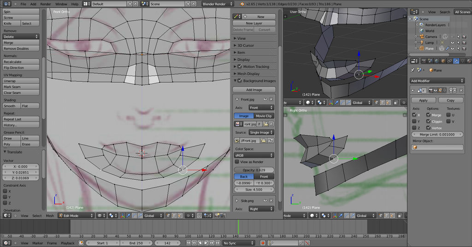Open the Edit Mode dropdown
This screenshot has width=472, height=247.
[76, 216]
